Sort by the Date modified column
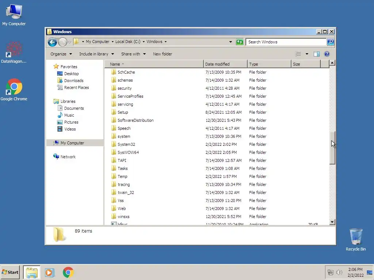The width and height of the screenshot is (374, 280). click(225, 64)
